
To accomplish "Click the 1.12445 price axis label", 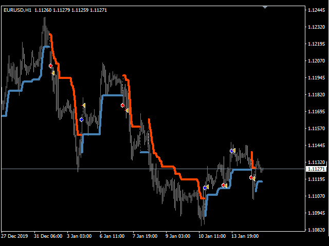I will 315,10.
